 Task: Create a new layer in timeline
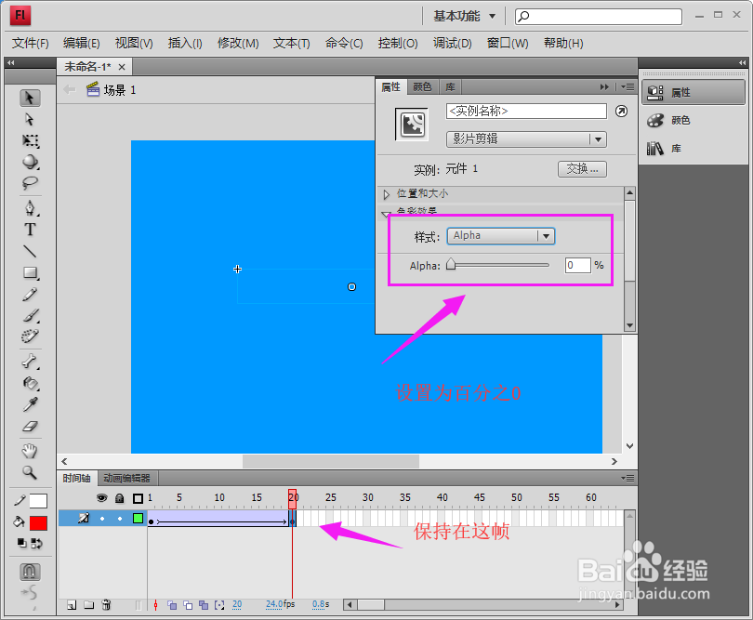(x=72, y=604)
